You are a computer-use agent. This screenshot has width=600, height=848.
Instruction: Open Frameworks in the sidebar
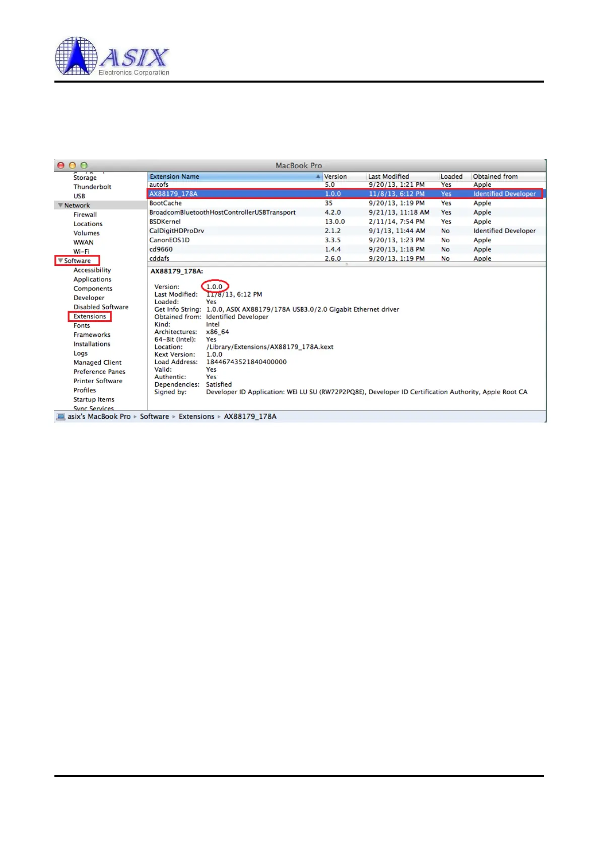pos(92,335)
